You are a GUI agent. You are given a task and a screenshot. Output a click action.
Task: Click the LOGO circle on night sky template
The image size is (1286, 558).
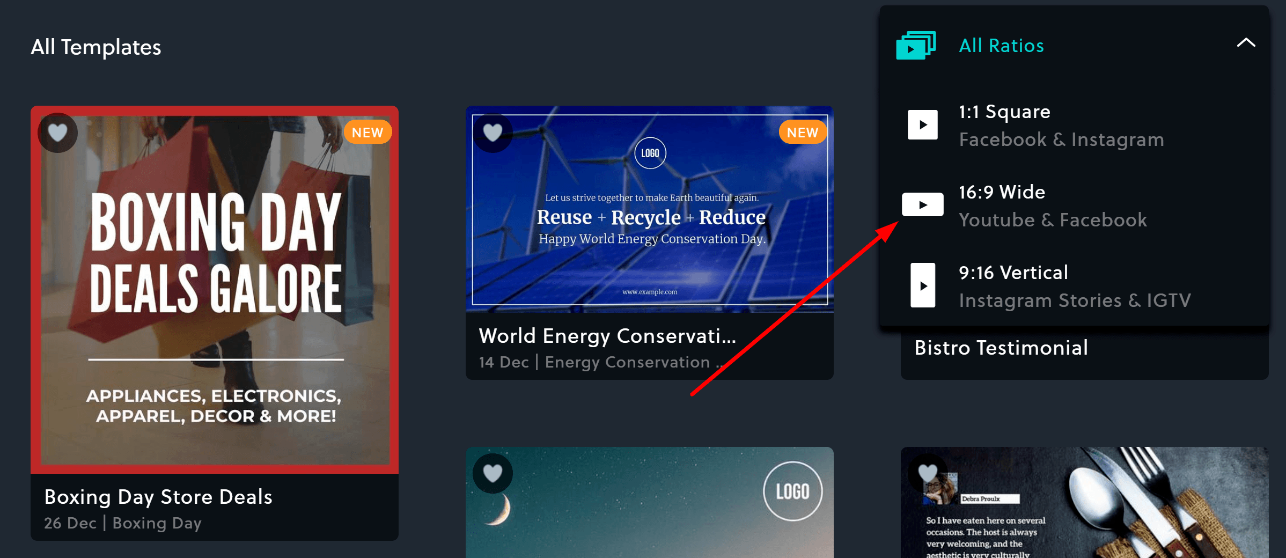pos(793,491)
